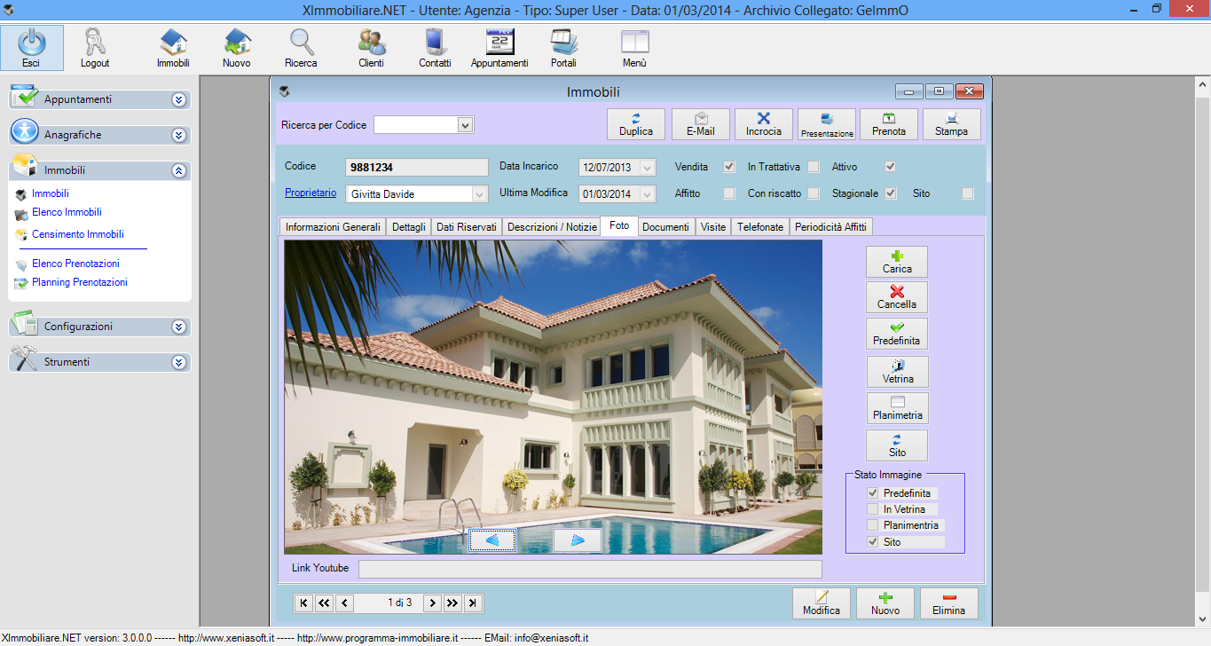Switch to the Dati Riservati tab

point(467,227)
